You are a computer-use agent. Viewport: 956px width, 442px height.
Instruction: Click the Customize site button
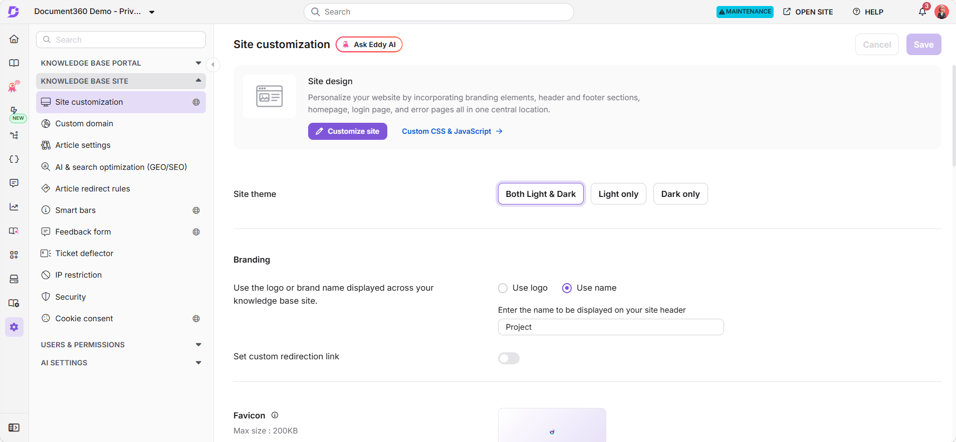point(348,131)
